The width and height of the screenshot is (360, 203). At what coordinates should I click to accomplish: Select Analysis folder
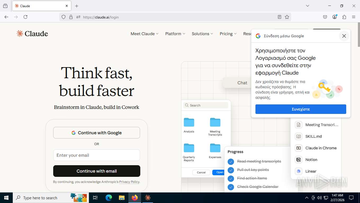(x=189, y=125)
